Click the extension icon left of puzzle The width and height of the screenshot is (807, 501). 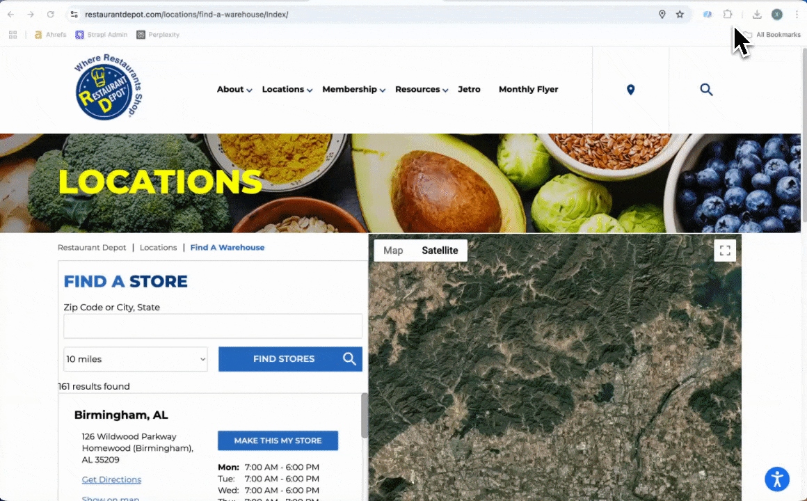(x=707, y=15)
